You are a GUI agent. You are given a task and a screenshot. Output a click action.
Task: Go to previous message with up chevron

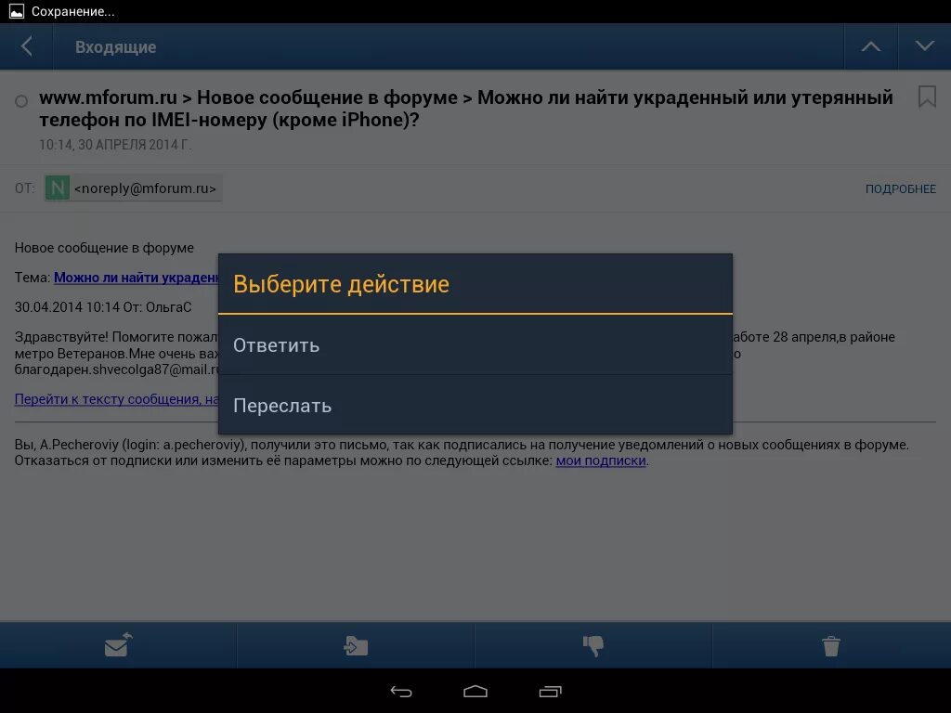pyautogui.click(x=871, y=46)
